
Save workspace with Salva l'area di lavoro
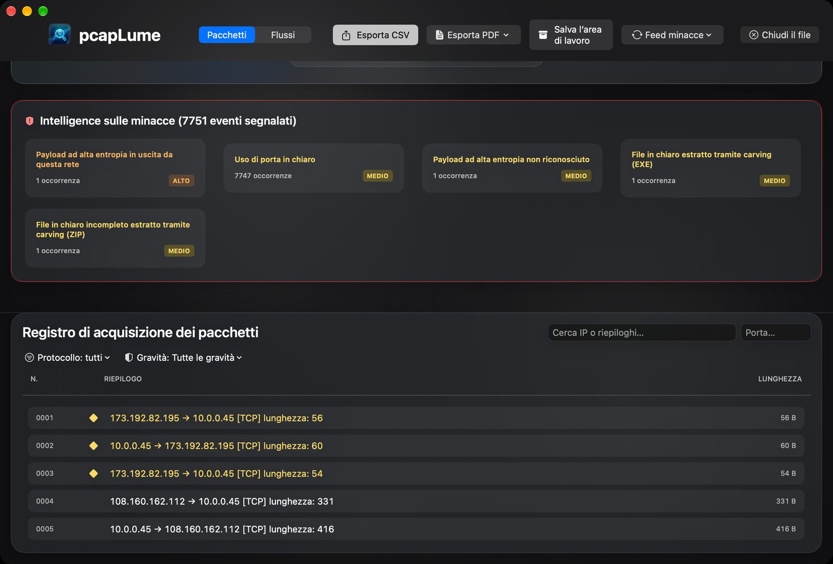tap(571, 35)
